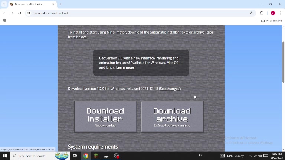View site information icon in address bar
Image resolution: width=285 pixels, height=160 pixels.
[x=29, y=13]
